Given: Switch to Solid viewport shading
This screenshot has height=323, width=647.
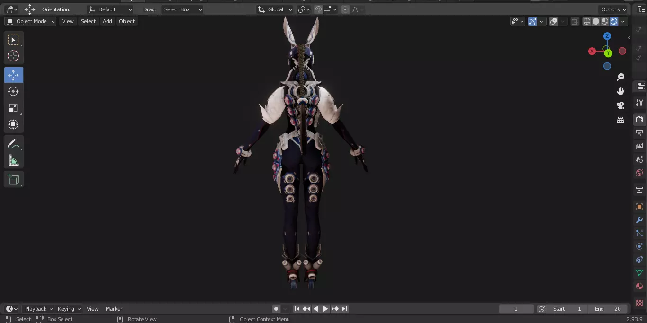Looking at the screenshot, I should (x=596, y=21).
